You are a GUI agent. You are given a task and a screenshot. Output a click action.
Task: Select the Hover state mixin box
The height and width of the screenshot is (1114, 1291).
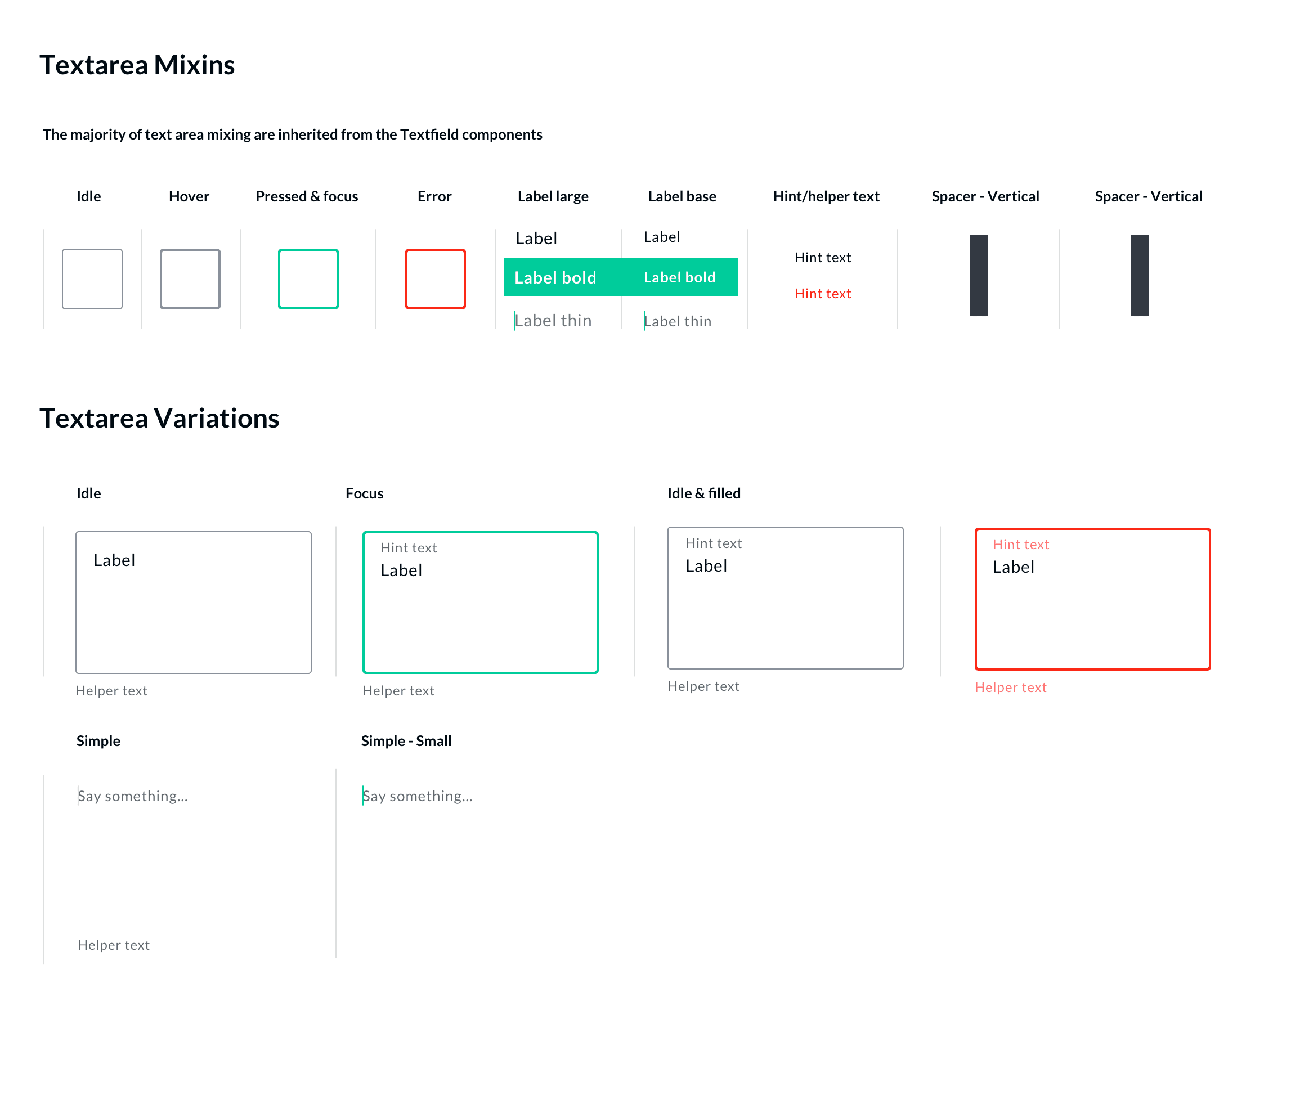[189, 278]
